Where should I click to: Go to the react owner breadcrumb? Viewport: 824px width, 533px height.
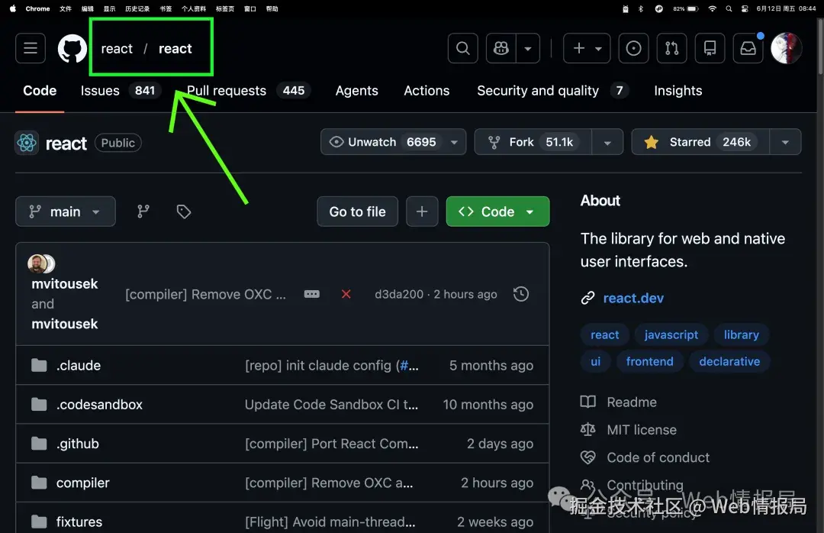(117, 48)
